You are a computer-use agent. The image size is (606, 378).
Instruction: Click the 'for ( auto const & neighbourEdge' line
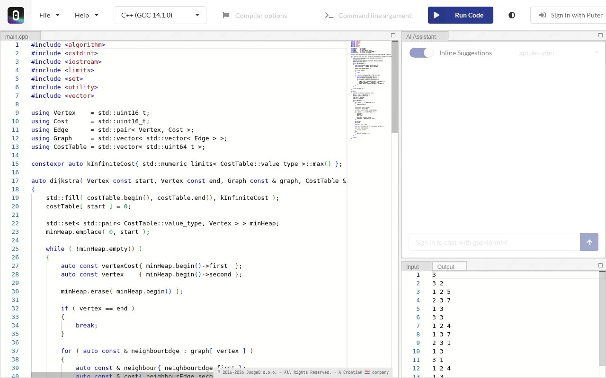pyautogui.click(x=157, y=351)
